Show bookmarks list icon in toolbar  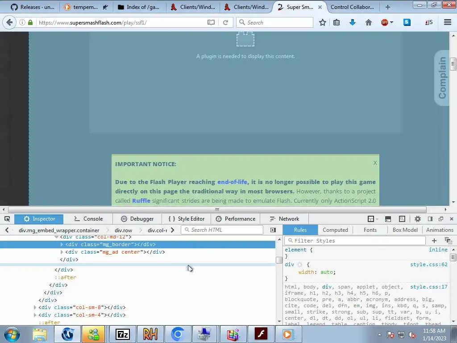tap(337, 22)
